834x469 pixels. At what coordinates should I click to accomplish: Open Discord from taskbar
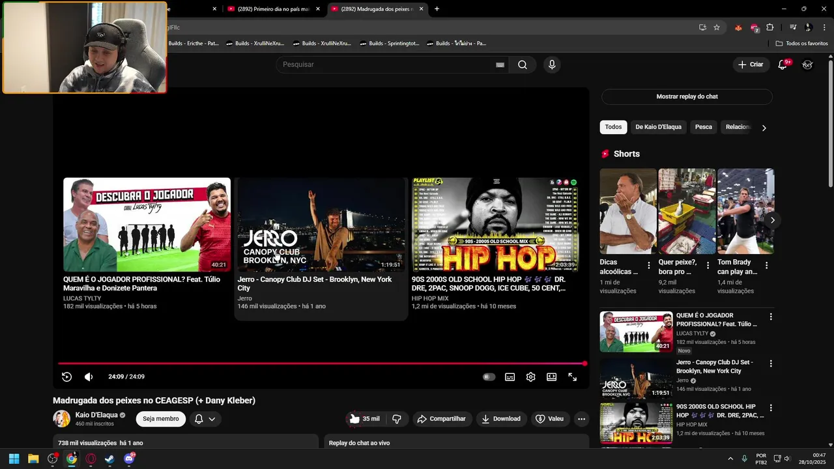(129, 459)
